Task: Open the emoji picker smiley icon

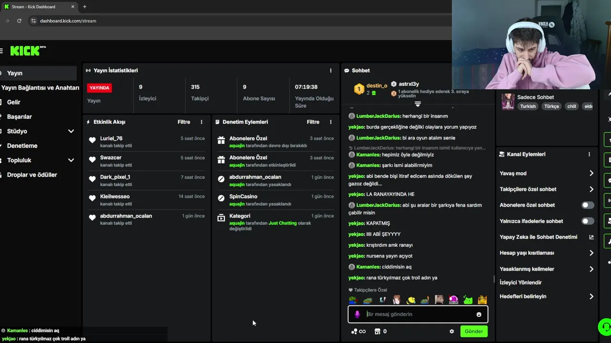Action: pos(479,314)
